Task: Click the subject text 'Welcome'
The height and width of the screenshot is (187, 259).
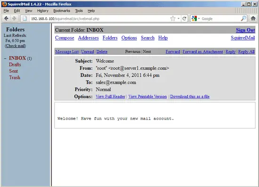Action: (105, 61)
